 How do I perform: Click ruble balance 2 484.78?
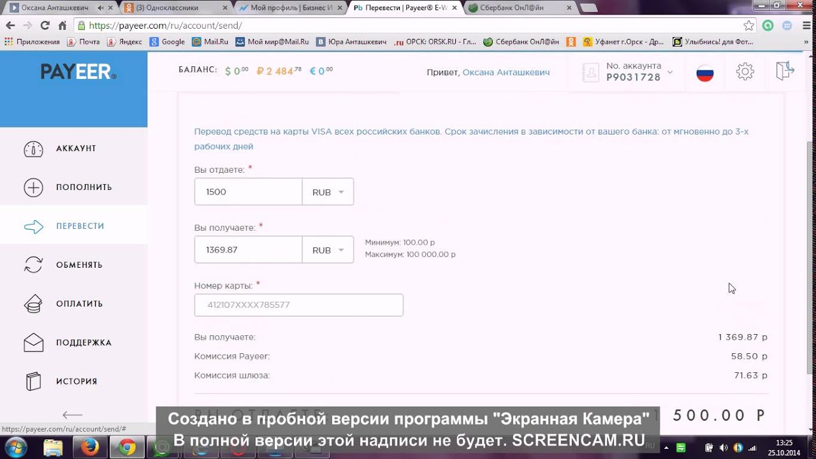click(x=279, y=71)
